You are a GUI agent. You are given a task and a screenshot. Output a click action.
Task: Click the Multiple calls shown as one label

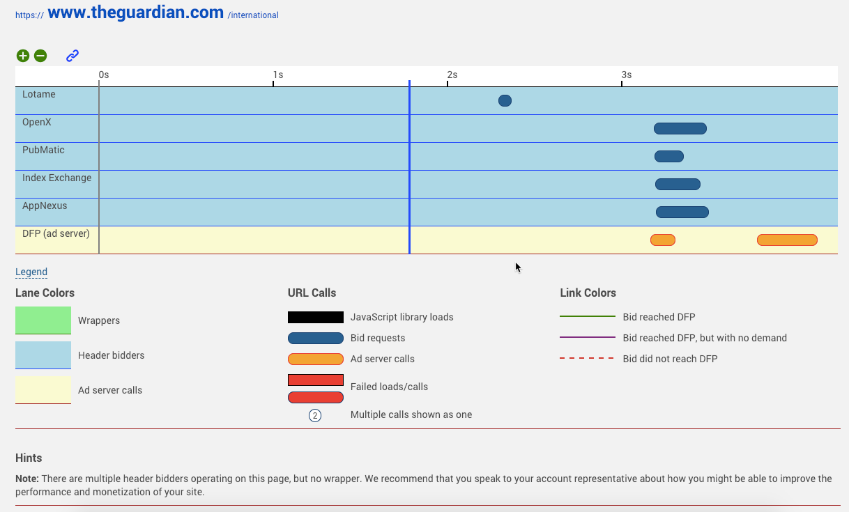(x=411, y=414)
